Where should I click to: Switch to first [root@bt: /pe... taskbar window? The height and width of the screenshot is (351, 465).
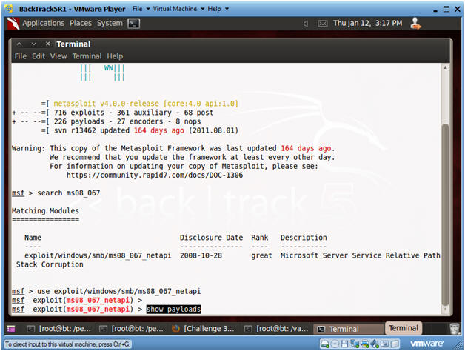tap(58, 329)
